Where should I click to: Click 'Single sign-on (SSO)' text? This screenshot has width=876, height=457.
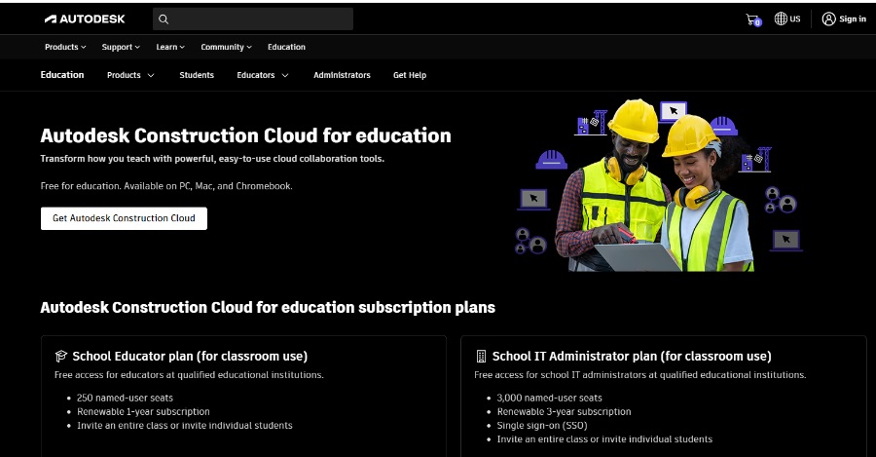pos(542,425)
